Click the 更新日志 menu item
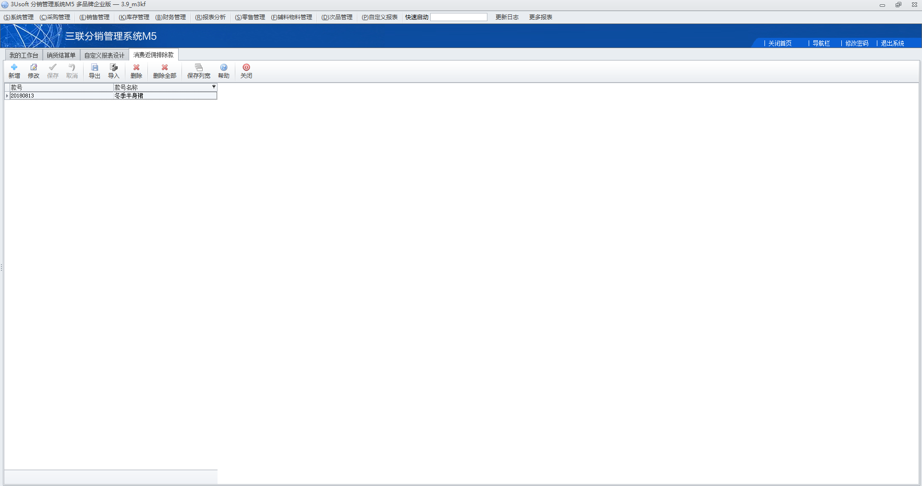 (x=507, y=17)
